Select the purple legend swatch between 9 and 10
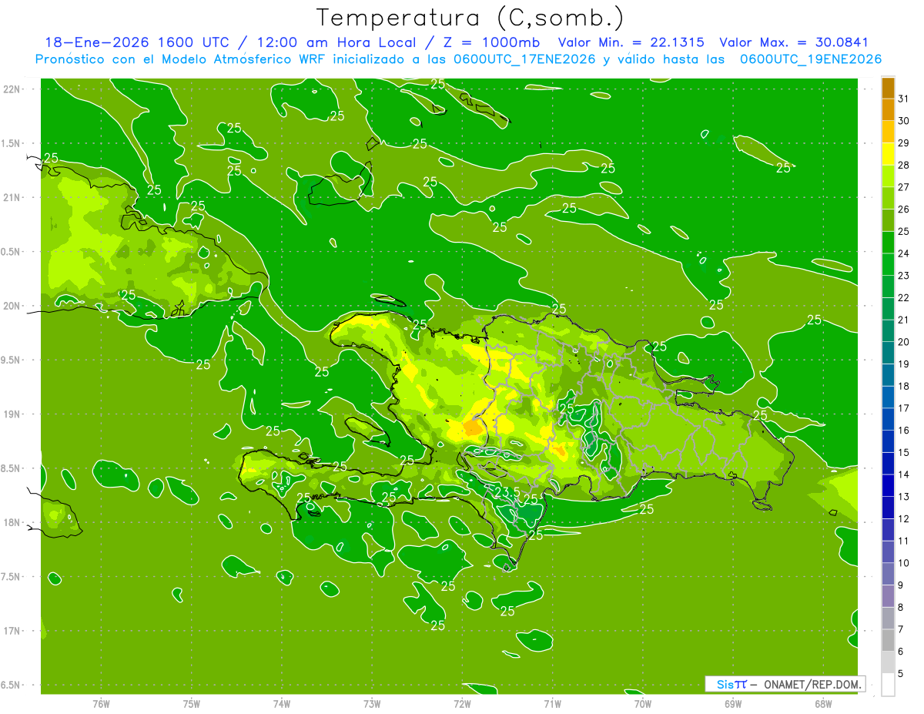This screenshot has width=924, height=714. (x=888, y=574)
